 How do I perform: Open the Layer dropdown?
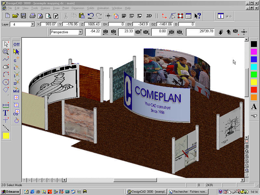[x=32, y=24]
